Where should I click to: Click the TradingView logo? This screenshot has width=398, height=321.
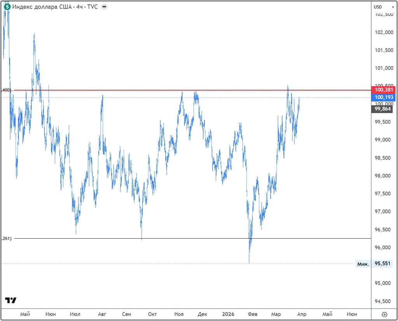coord(11,300)
